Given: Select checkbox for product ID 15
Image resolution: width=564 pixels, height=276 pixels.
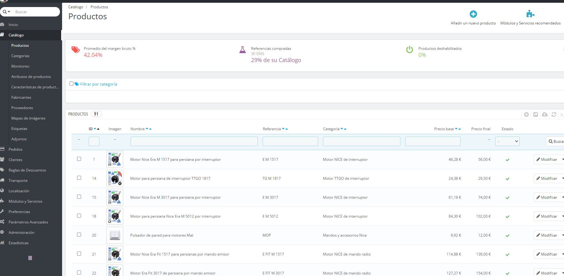Looking at the screenshot, I should click(x=79, y=197).
